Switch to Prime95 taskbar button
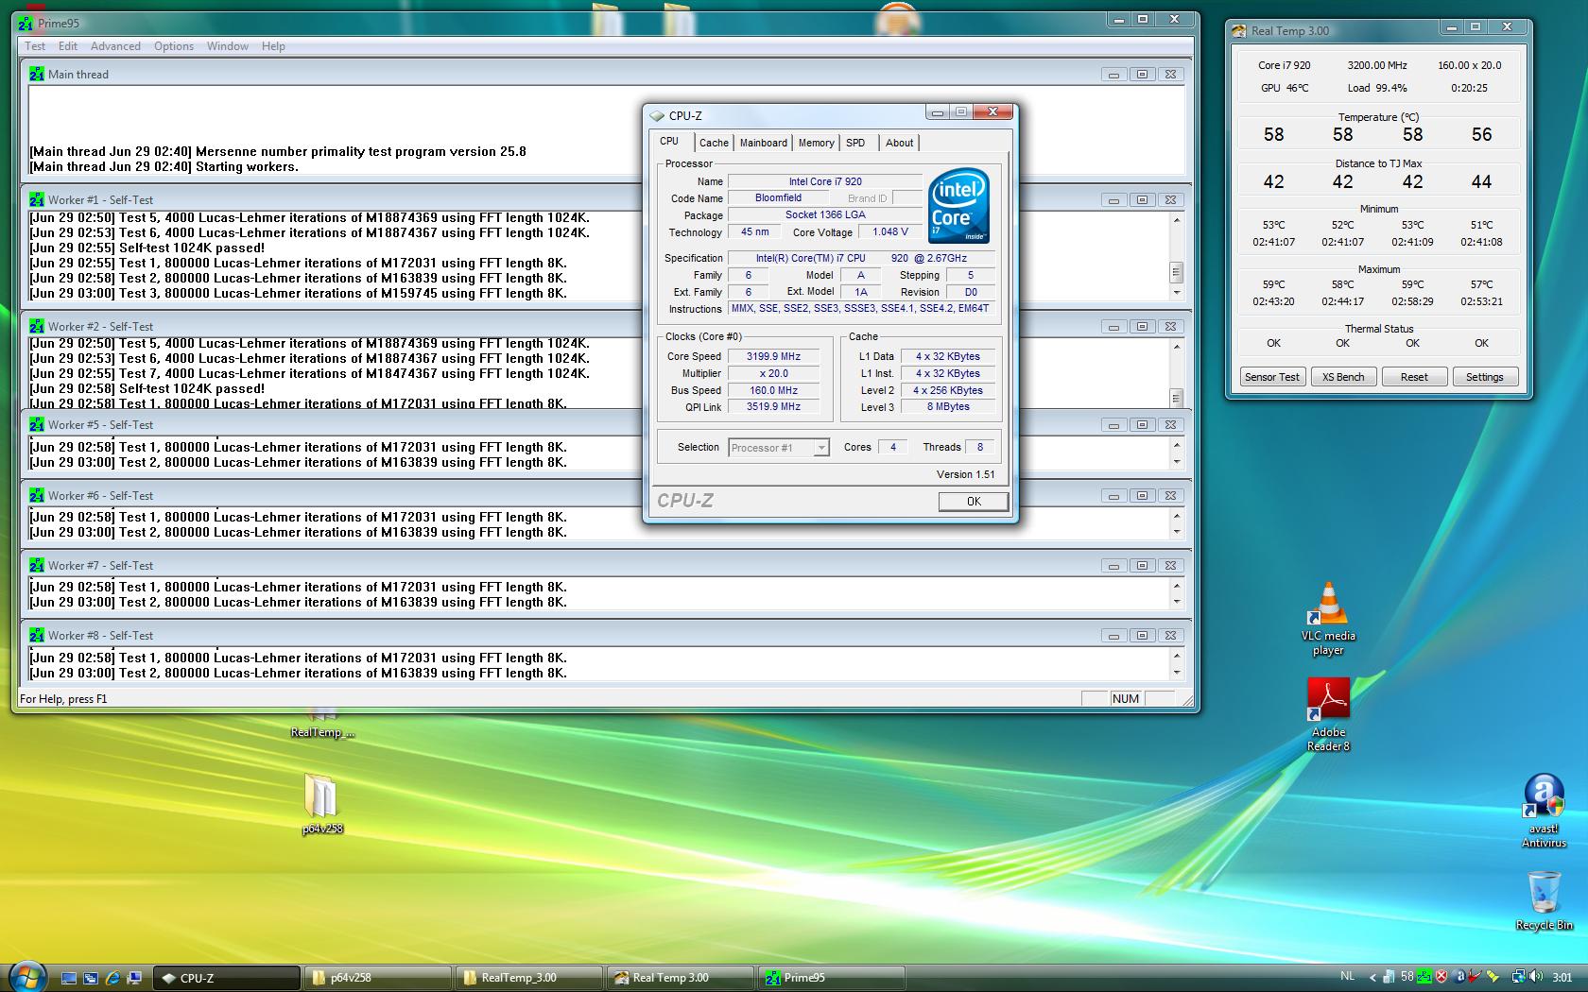This screenshot has width=1588, height=992. pos(832,978)
